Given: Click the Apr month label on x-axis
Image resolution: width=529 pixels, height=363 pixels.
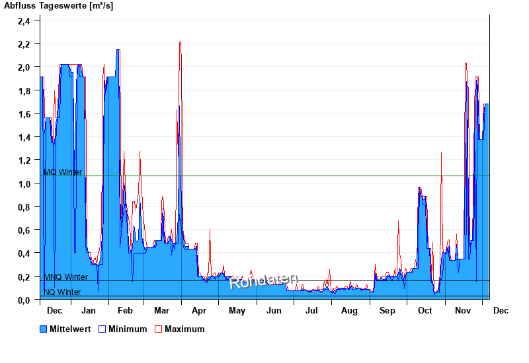Looking at the screenshot, I should [x=199, y=310].
